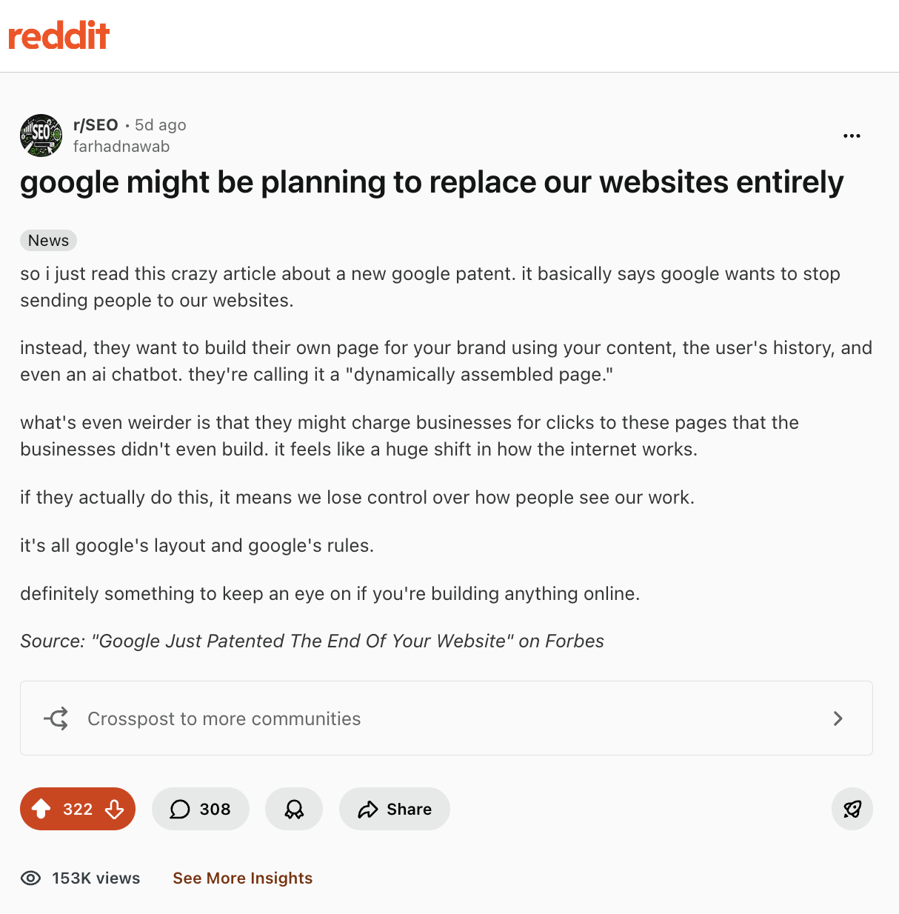Click the promote rocket icon on the right
The height and width of the screenshot is (914, 899).
[x=852, y=809]
